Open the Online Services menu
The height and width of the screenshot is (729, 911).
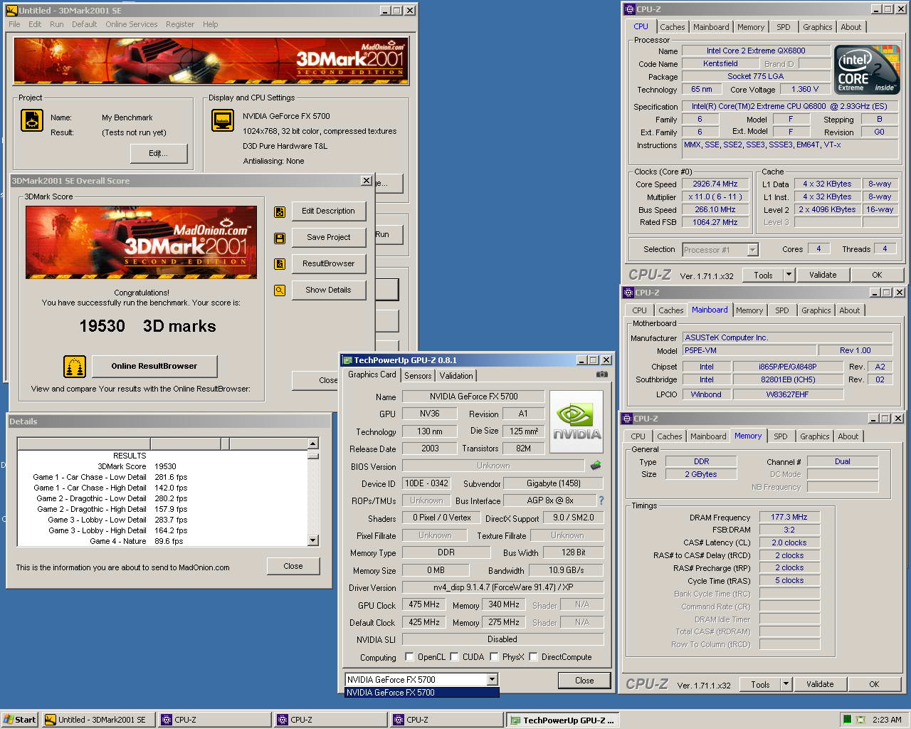click(x=132, y=24)
